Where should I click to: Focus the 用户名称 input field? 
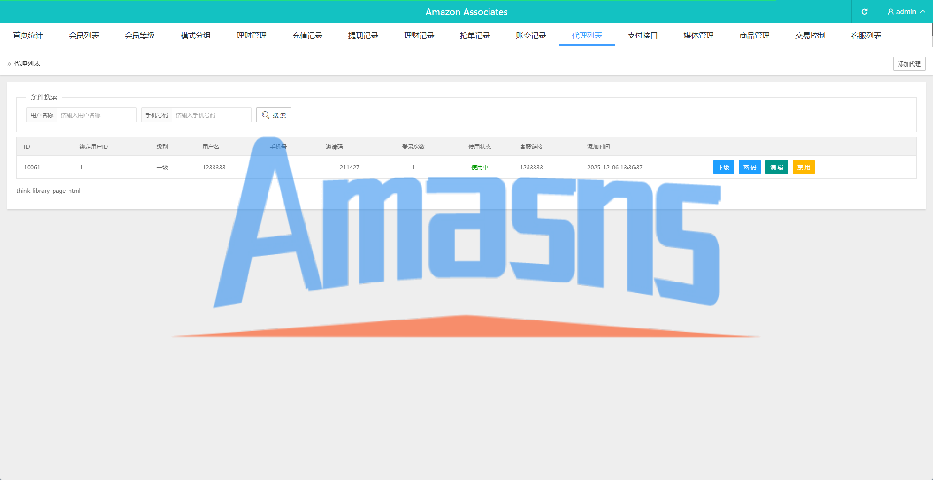tap(97, 115)
